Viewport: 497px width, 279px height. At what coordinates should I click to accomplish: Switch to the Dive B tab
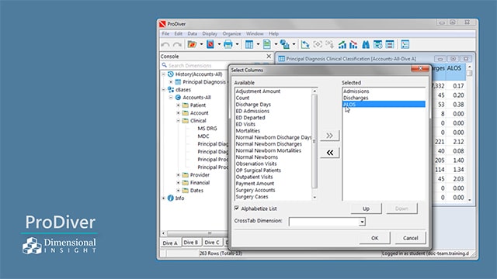(191, 243)
